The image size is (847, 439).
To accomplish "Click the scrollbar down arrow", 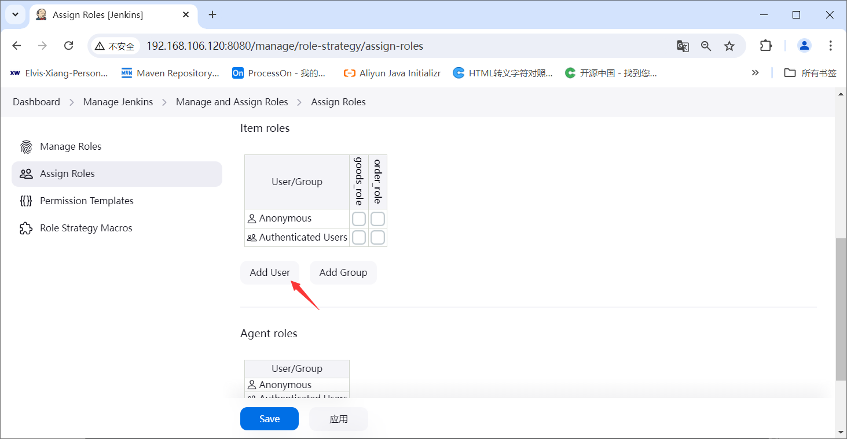I will point(841,432).
